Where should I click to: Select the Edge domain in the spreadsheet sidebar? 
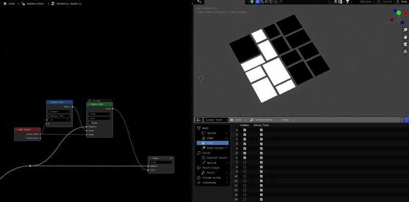pos(213,138)
